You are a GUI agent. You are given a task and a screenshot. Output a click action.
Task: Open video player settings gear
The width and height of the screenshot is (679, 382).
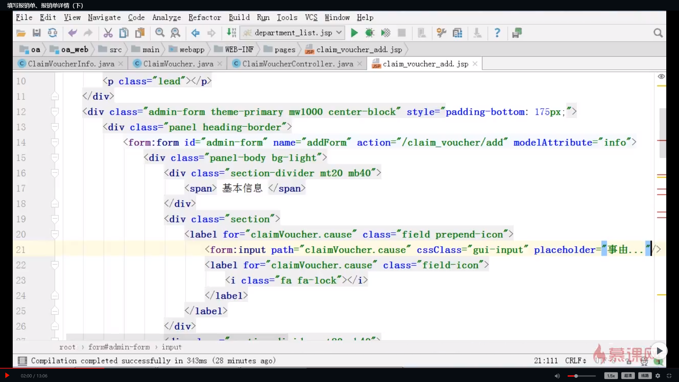[658, 376]
